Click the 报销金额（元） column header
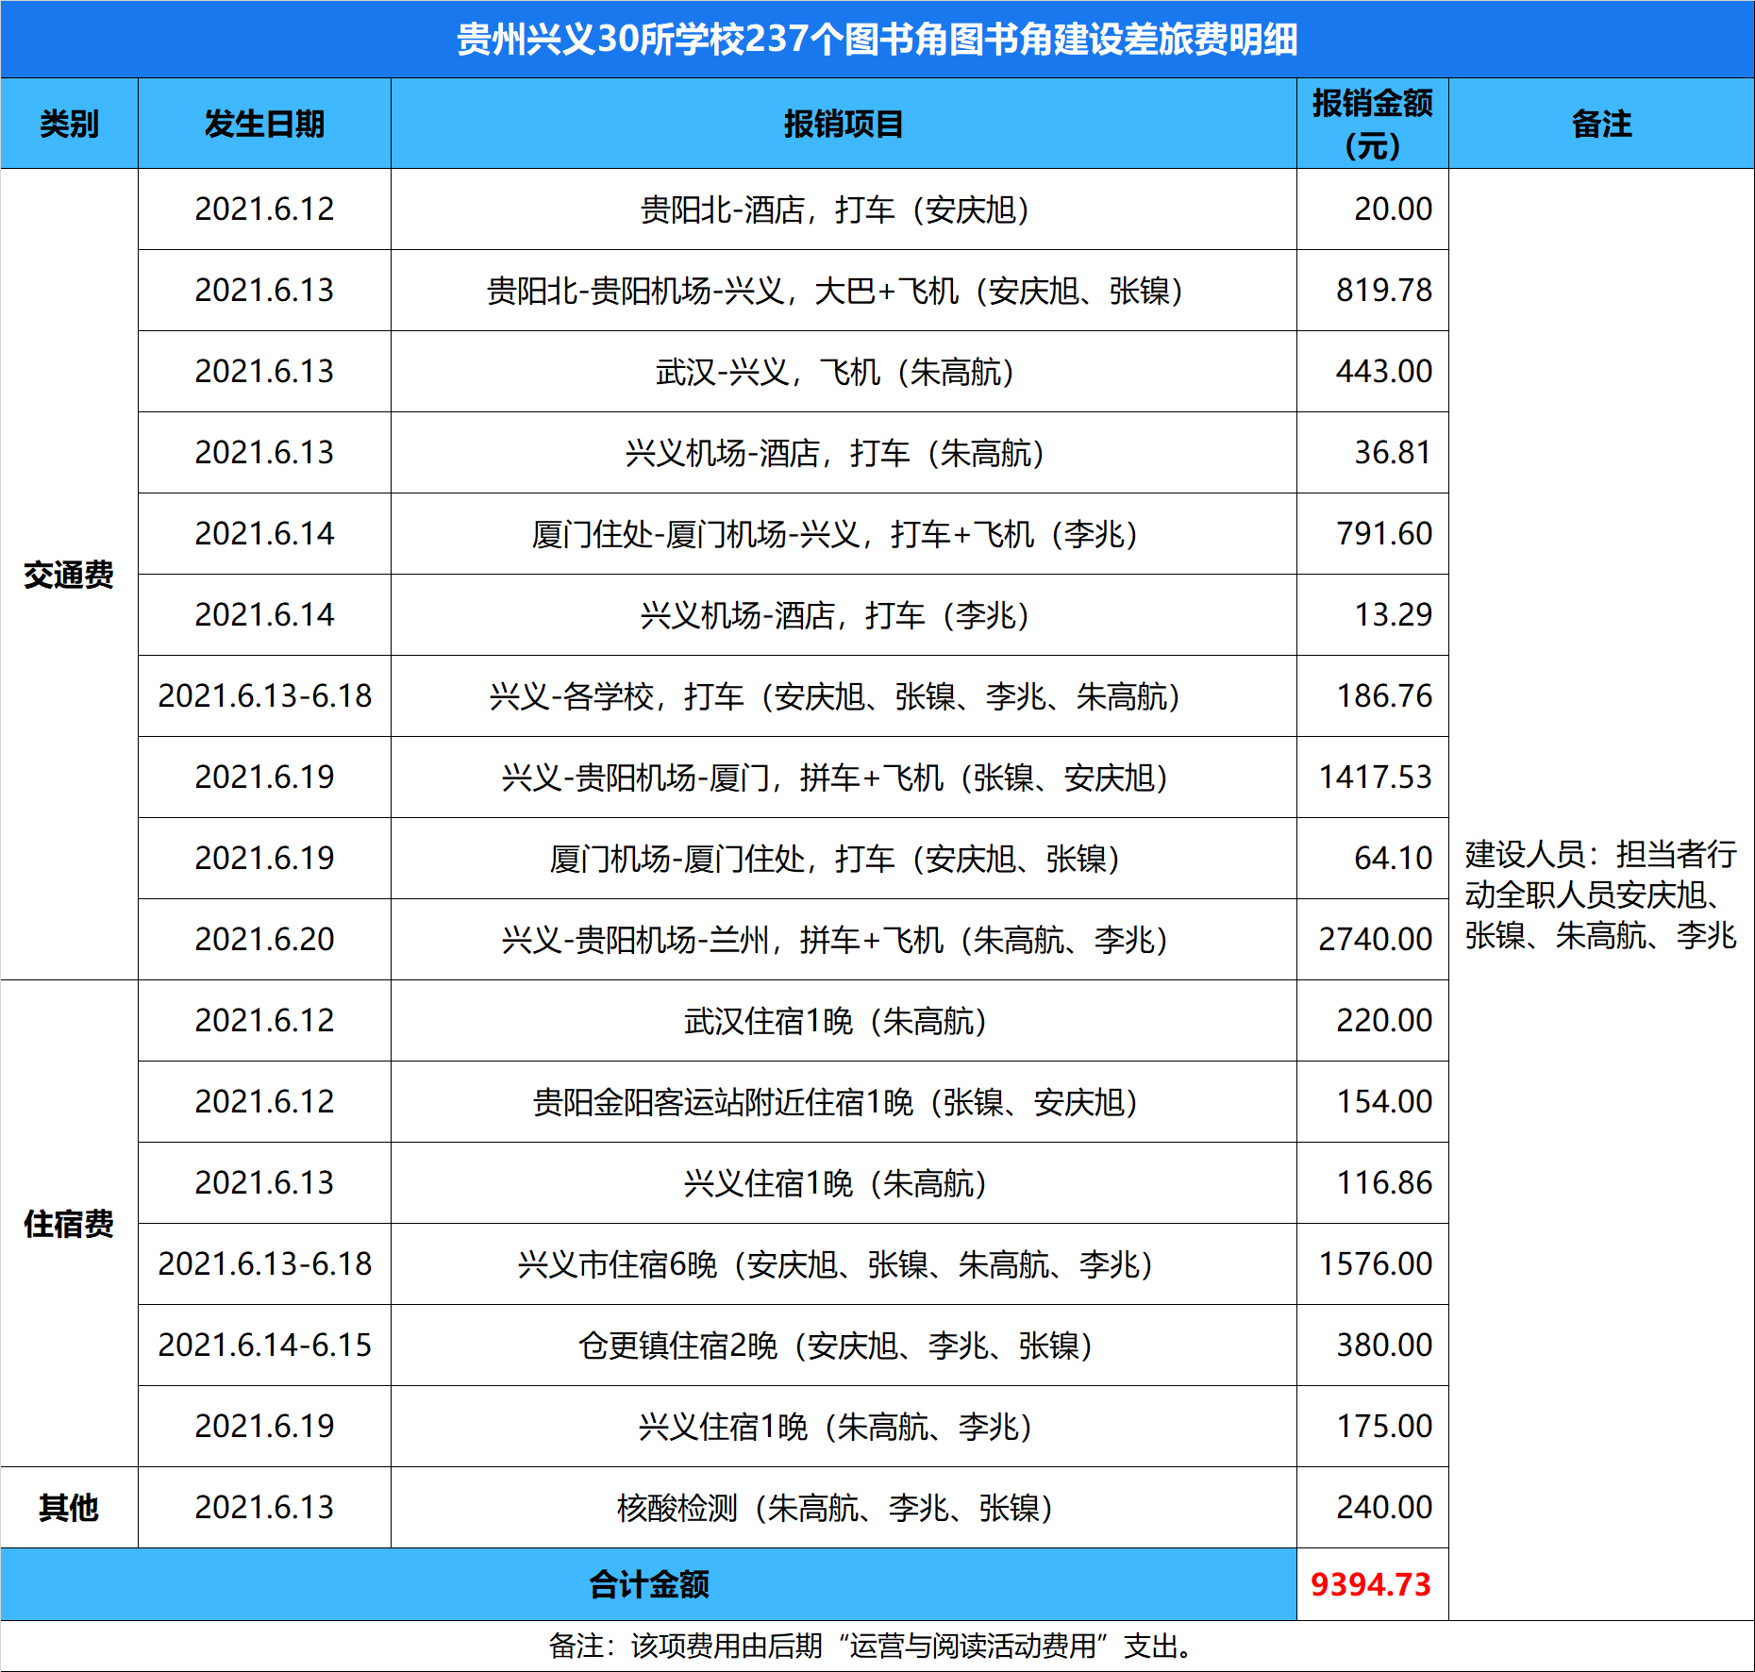This screenshot has width=1755, height=1672. tap(1372, 124)
